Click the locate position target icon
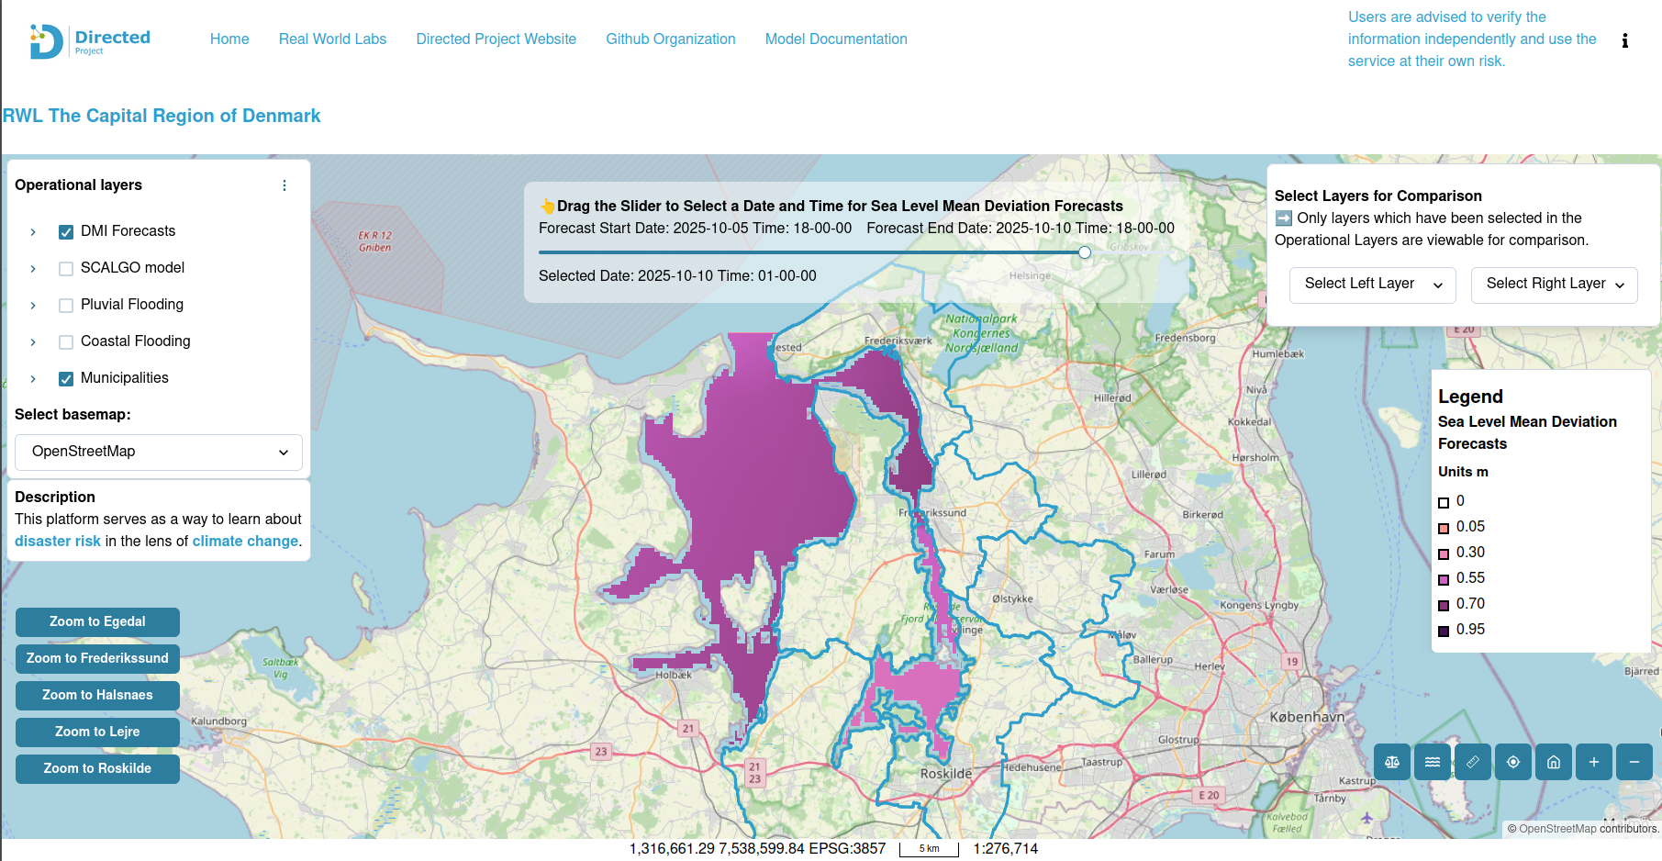 pos(1513,762)
